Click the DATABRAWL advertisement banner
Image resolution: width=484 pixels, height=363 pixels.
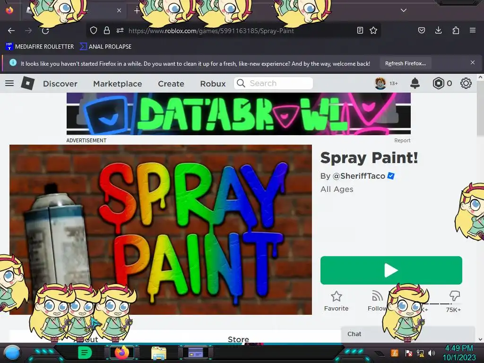click(239, 114)
